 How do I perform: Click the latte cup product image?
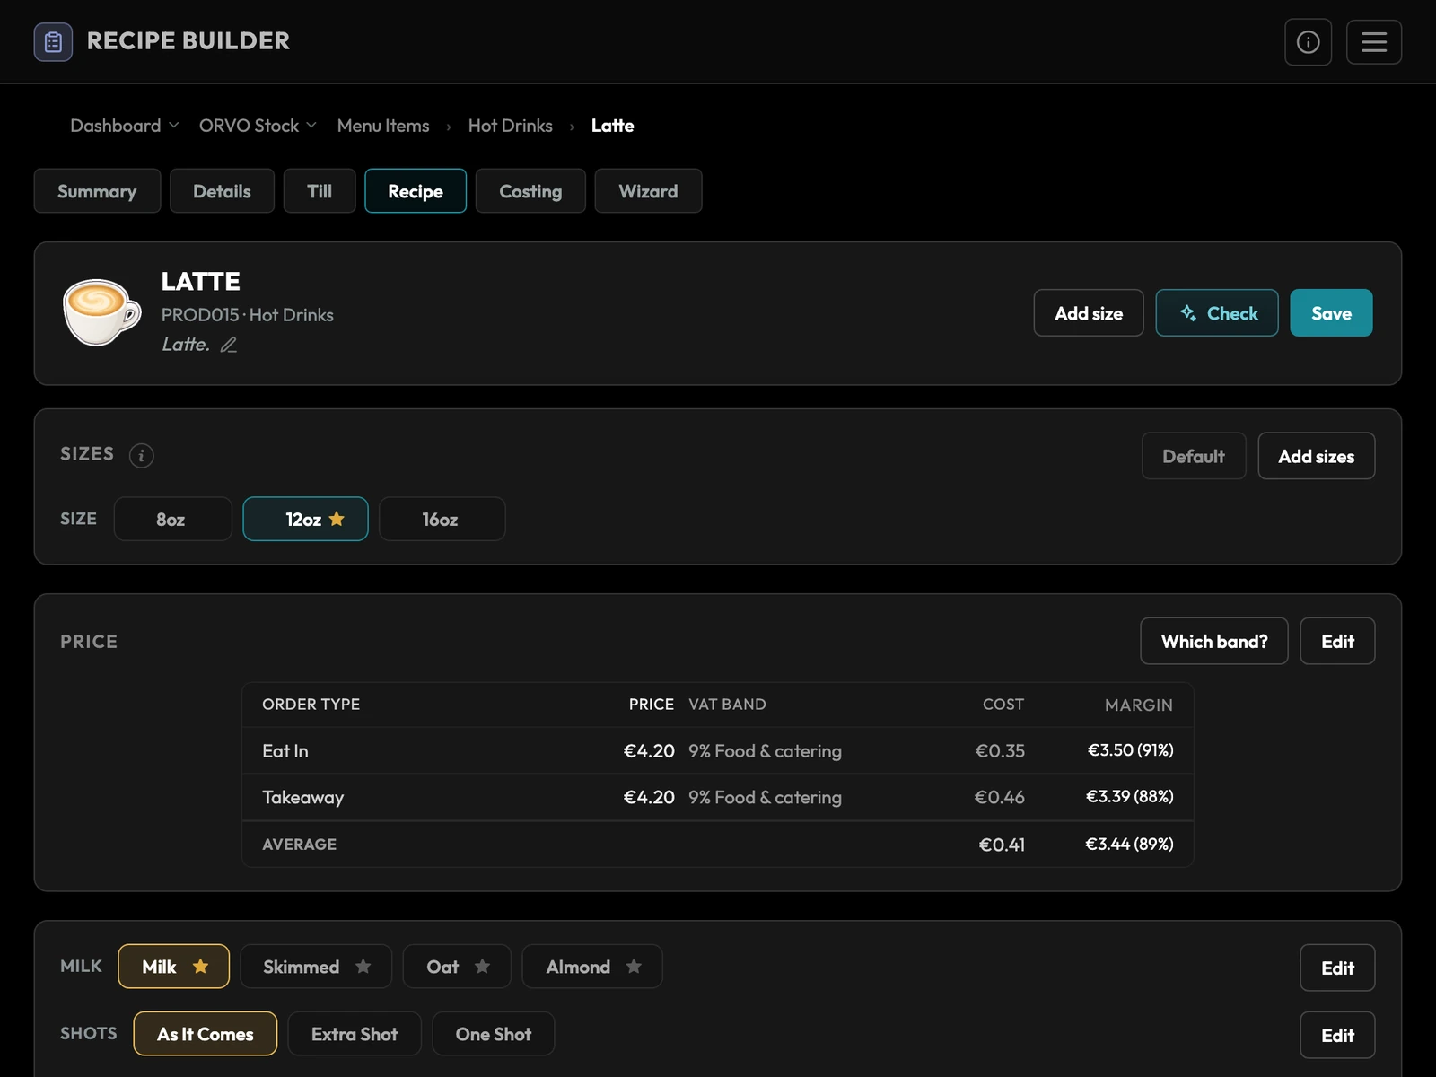tap(101, 312)
